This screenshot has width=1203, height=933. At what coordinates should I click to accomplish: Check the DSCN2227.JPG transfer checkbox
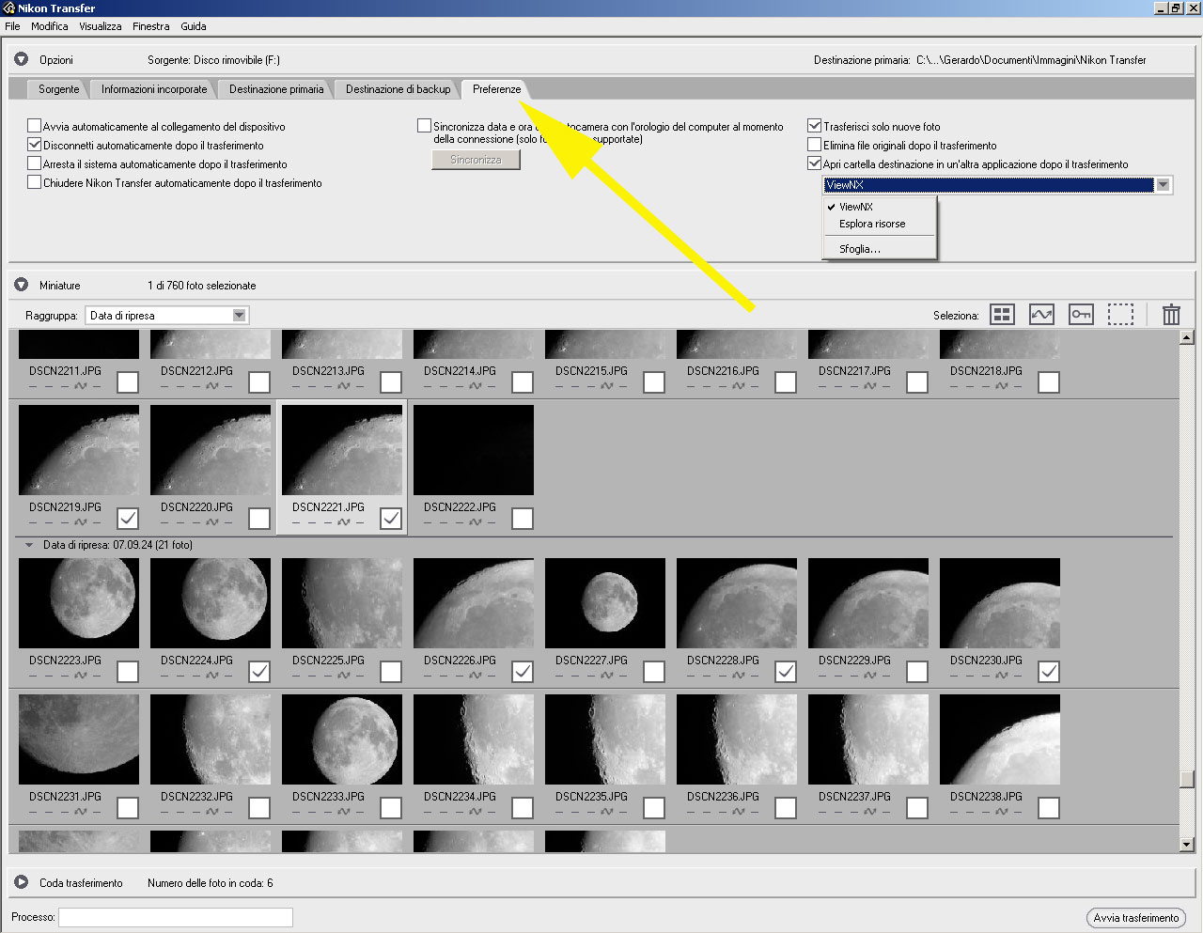(654, 672)
